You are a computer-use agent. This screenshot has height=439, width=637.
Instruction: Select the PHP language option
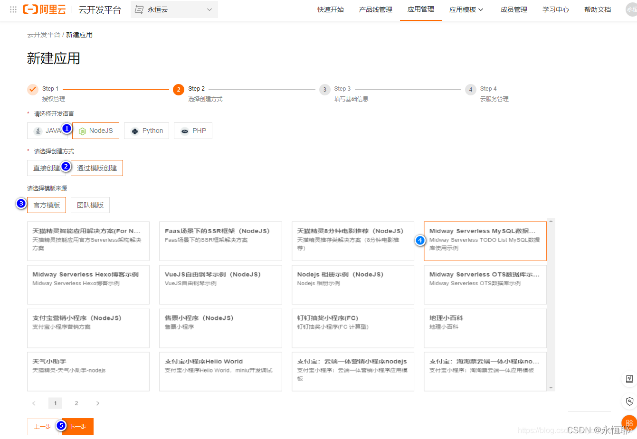[193, 131]
